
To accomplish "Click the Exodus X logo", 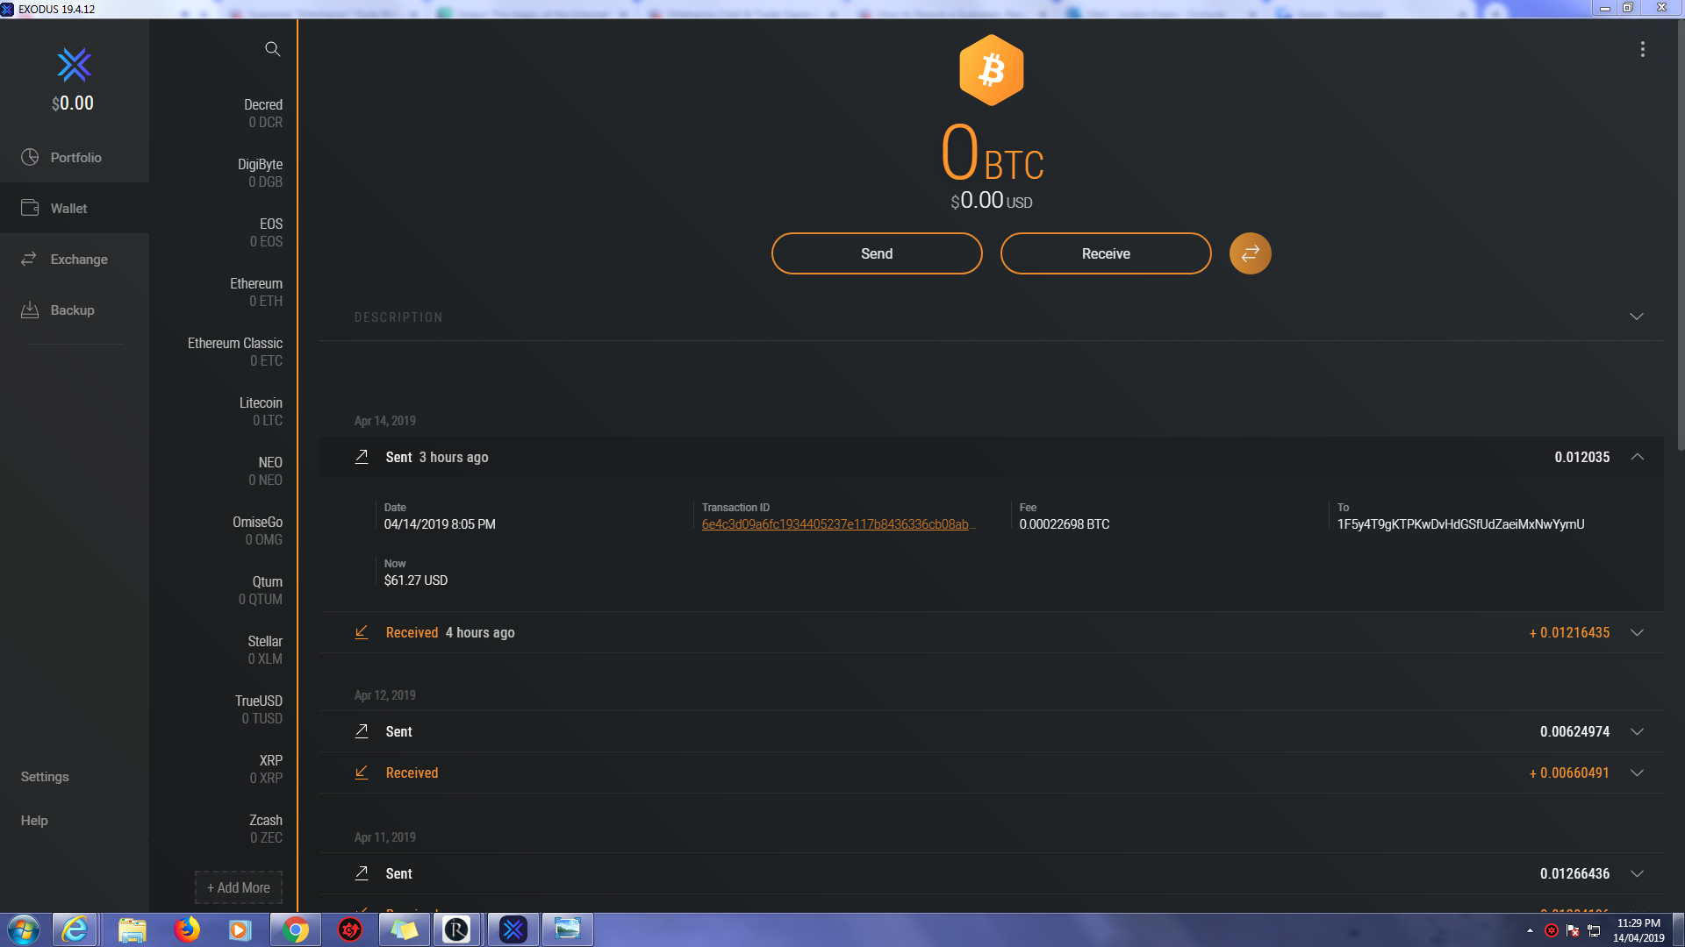I will point(74,65).
